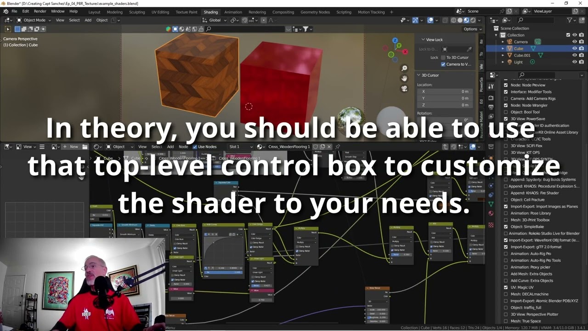This screenshot has height=331, width=588.
Task: Open the node editor Node menu
Action: pyautogui.click(x=183, y=147)
